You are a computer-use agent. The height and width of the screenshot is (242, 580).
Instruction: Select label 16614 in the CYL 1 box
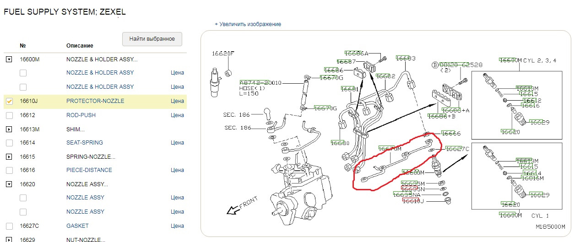point(532,173)
